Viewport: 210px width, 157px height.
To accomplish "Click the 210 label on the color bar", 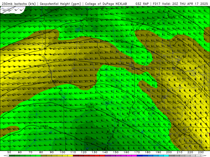I will click(x=180, y=152).
